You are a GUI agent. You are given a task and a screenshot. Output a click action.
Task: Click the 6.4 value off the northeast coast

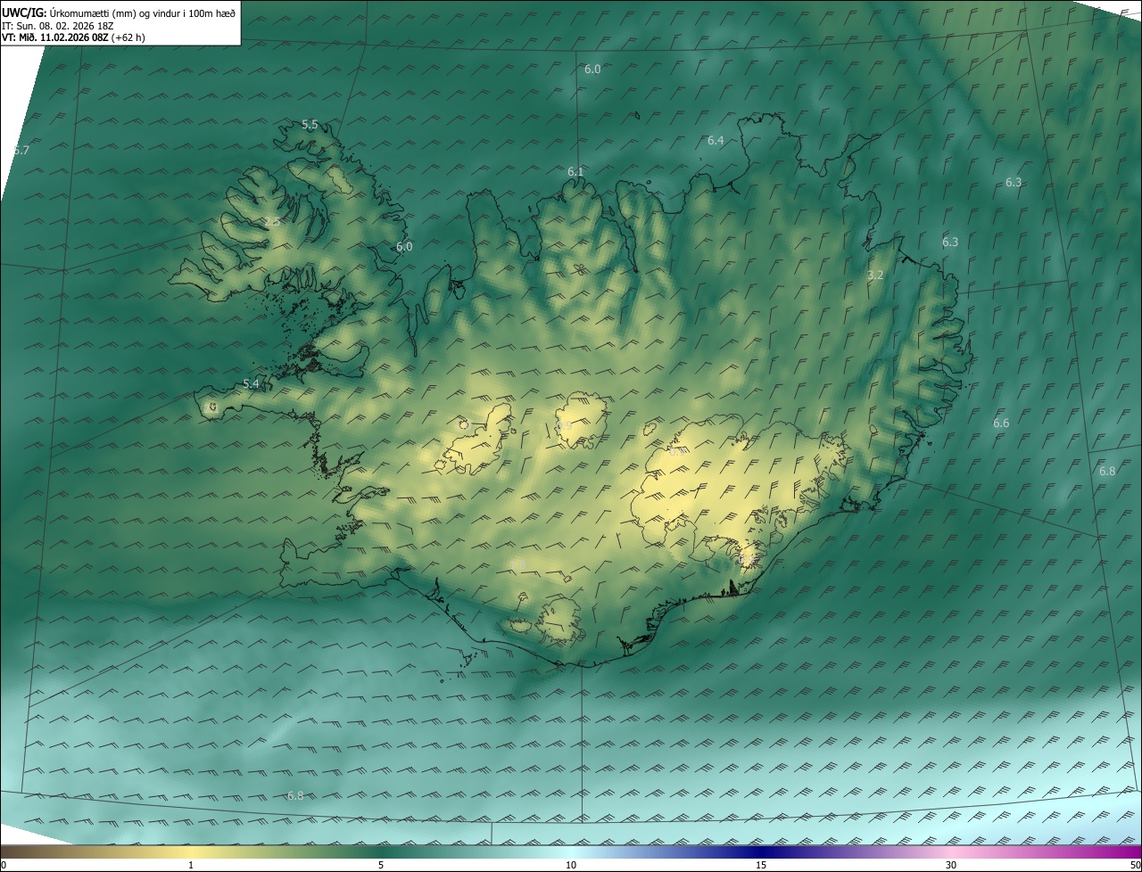click(x=716, y=141)
